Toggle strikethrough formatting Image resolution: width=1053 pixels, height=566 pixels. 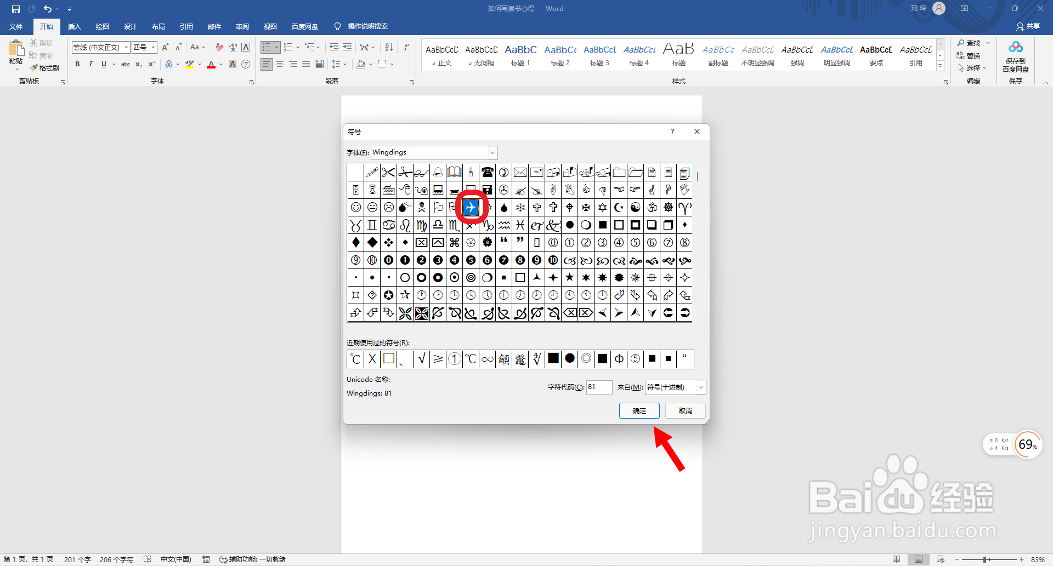point(126,64)
